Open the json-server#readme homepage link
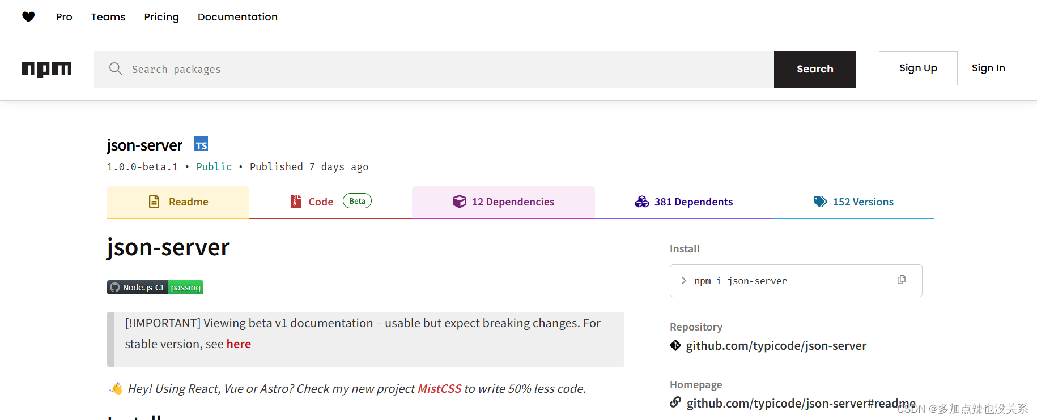Image resolution: width=1037 pixels, height=420 pixels. (801, 404)
